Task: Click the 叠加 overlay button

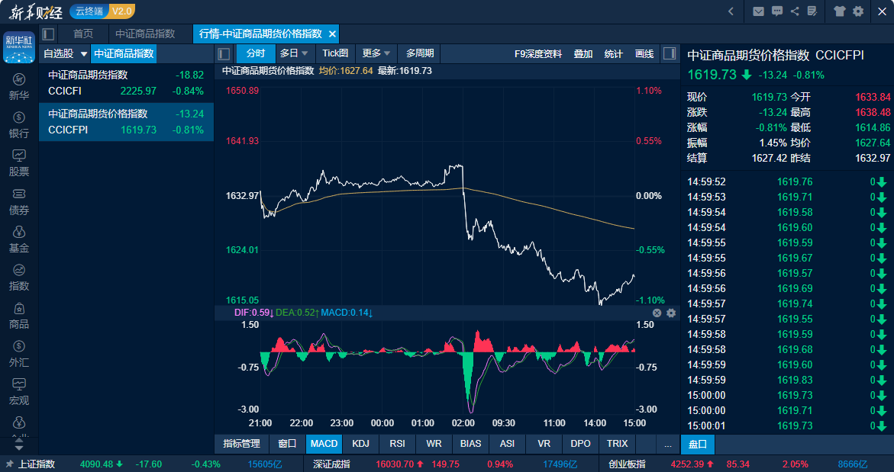Action: [583, 54]
